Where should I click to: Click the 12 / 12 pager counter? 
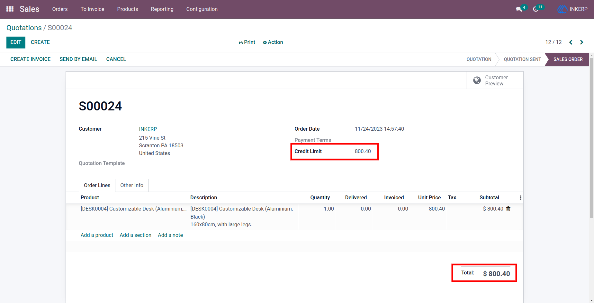click(553, 42)
